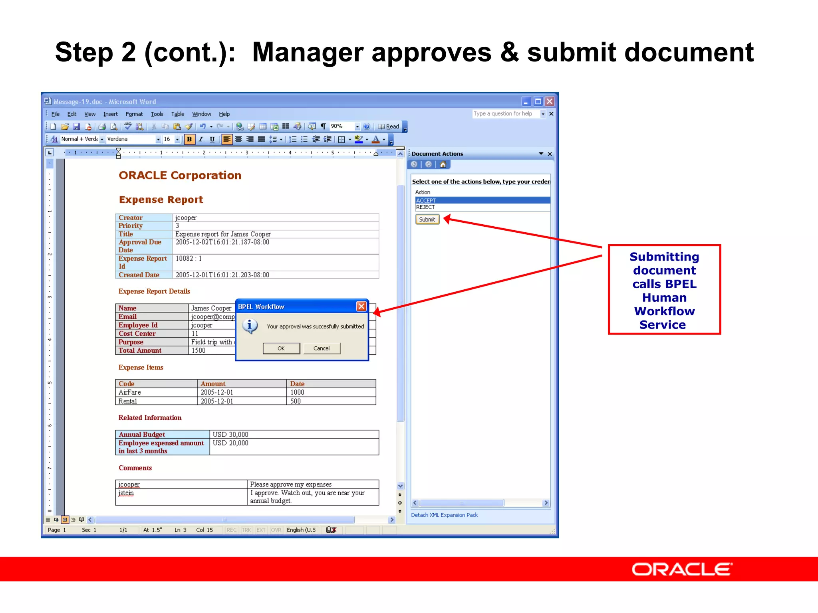Click OK in BPEL Workflow dialog
This screenshot has width=818, height=613.
point(281,348)
